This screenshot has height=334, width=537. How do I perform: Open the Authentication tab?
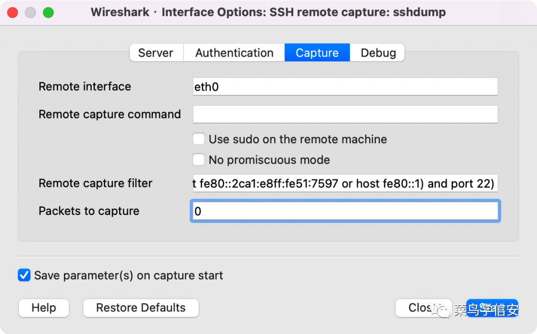[x=234, y=53]
